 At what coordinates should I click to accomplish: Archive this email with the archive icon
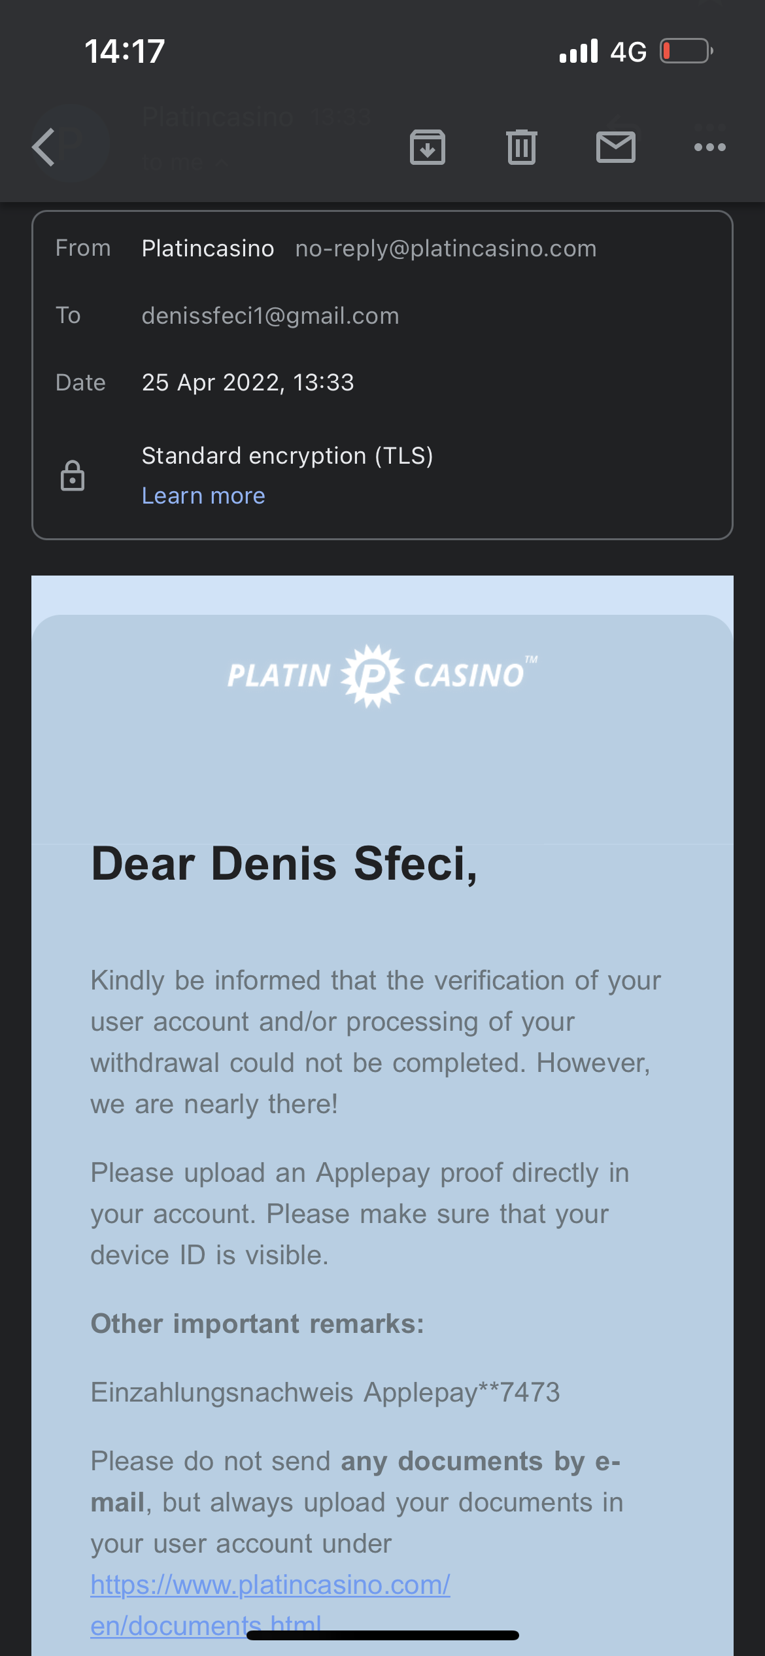(428, 147)
